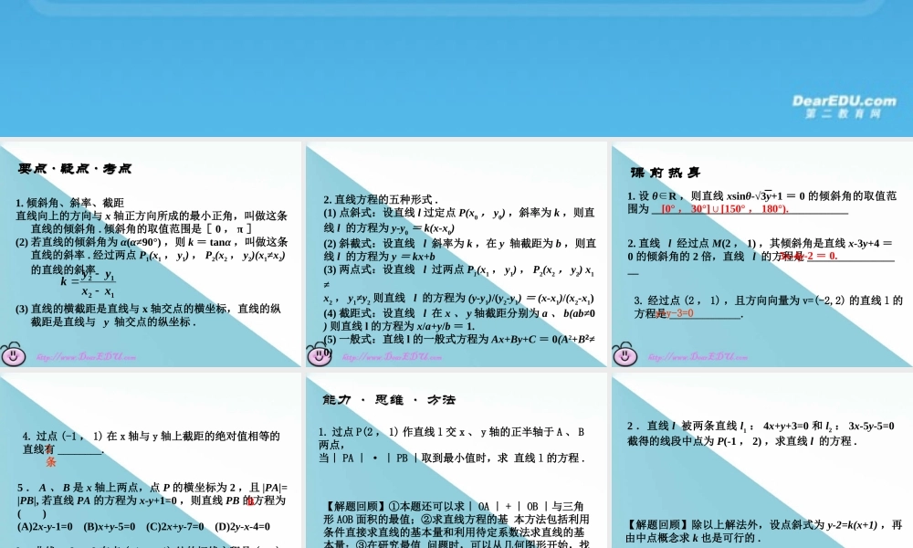Select option (B) x+y-5=0

(109, 526)
